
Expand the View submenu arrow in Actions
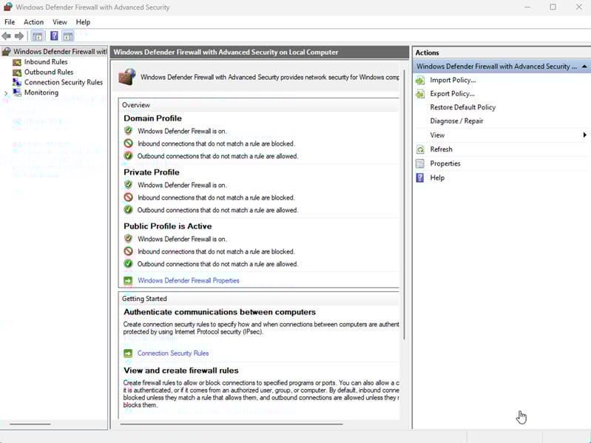[x=584, y=135]
